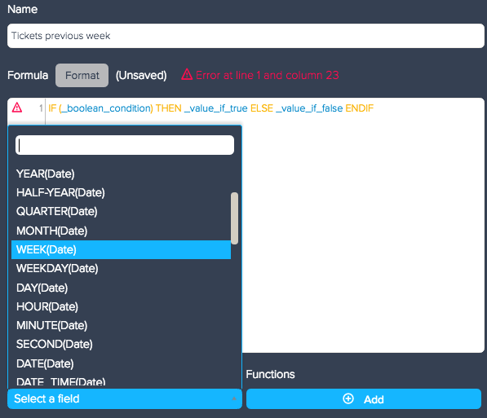Pick SECOND(Date) in the field list
This screenshot has width=487, height=418.
(121, 344)
